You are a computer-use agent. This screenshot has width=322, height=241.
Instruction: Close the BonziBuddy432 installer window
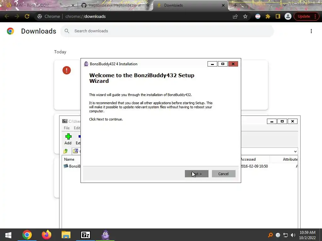pos(233,64)
